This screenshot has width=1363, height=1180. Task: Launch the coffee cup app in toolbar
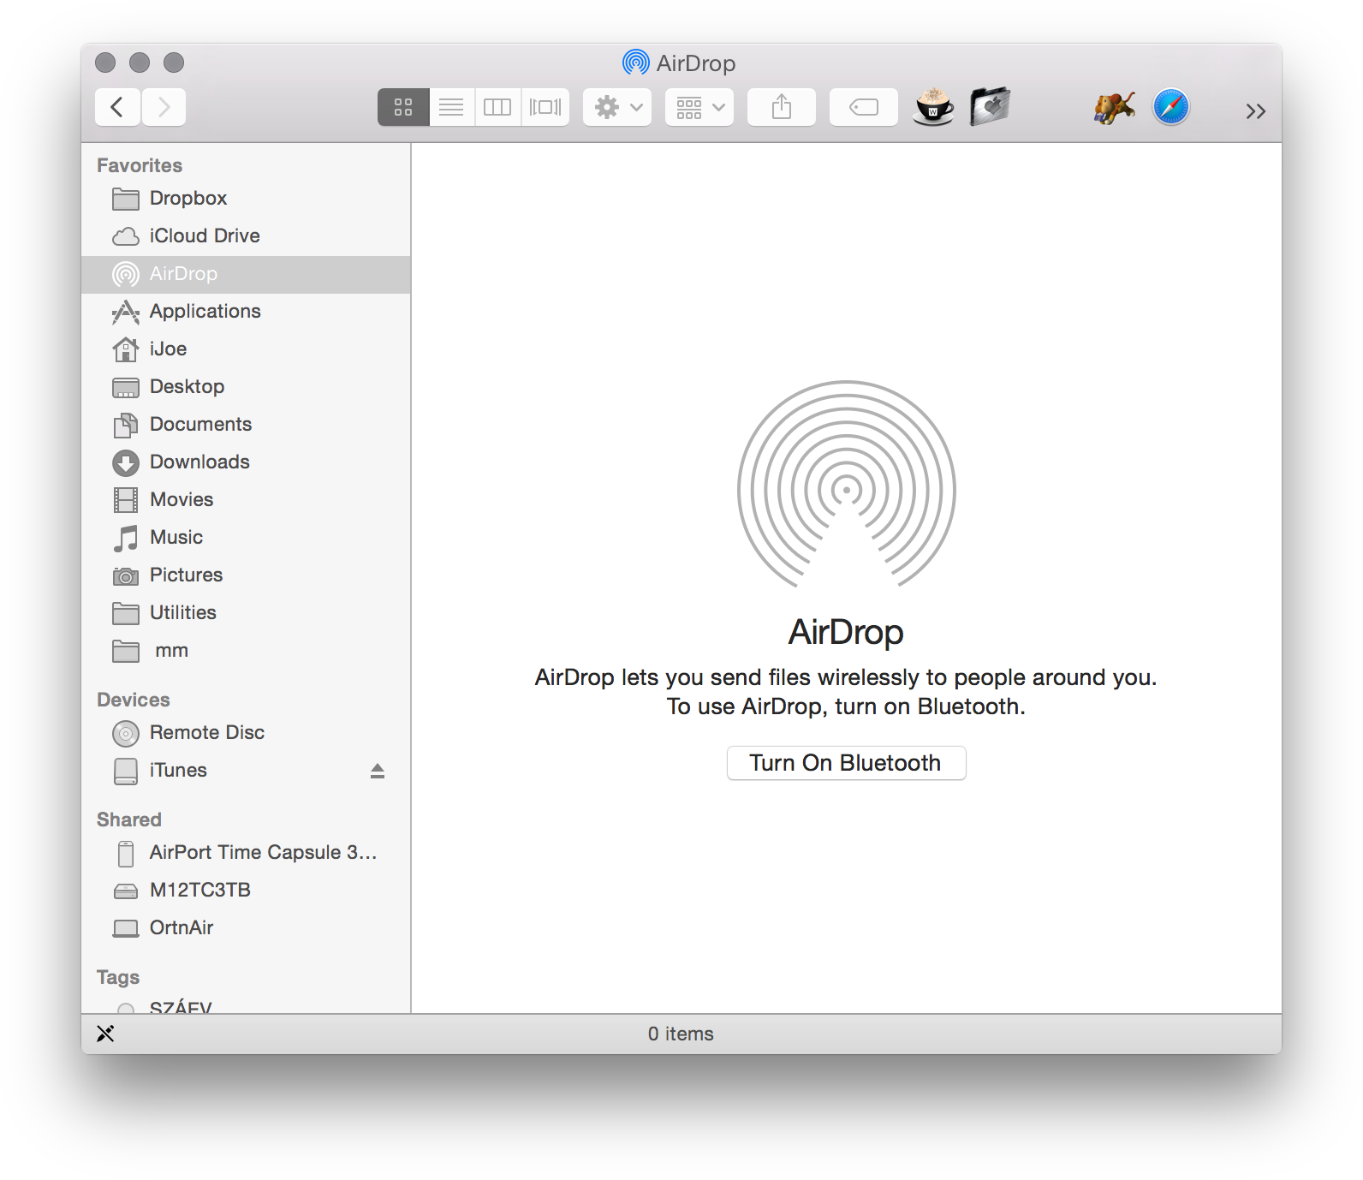coord(933,107)
